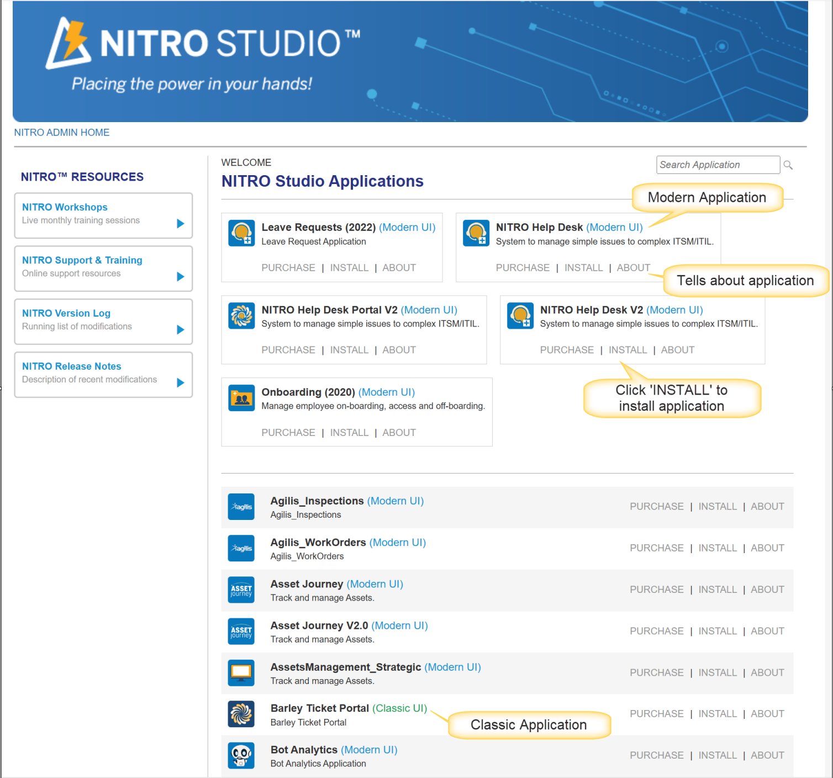This screenshot has width=833, height=778.
Task: Click INSTALL in the AssetsManagement_Strategic row
Action: click(x=718, y=672)
